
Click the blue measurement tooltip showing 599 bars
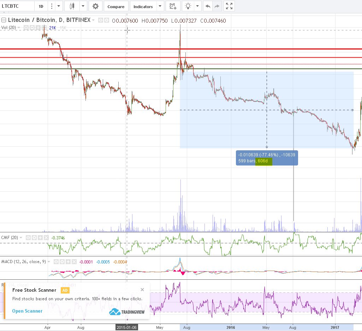click(x=267, y=158)
